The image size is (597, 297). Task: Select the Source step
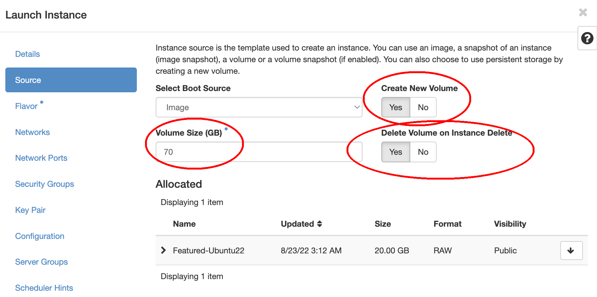click(x=71, y=80)
